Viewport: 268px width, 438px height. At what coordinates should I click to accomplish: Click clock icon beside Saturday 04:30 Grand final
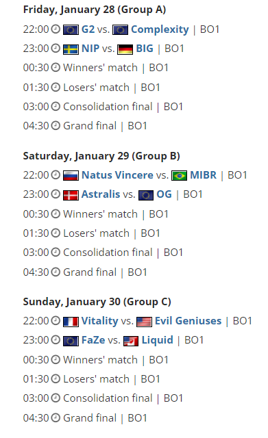click(56, 272)
